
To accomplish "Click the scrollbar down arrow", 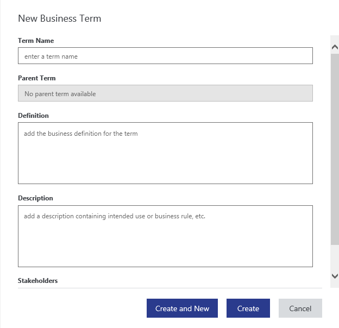I will 335,276.
